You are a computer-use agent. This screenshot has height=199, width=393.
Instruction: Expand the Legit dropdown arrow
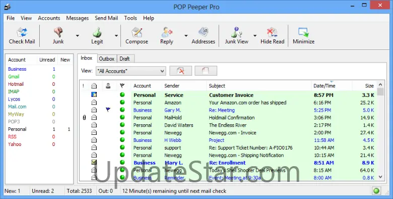116,36
